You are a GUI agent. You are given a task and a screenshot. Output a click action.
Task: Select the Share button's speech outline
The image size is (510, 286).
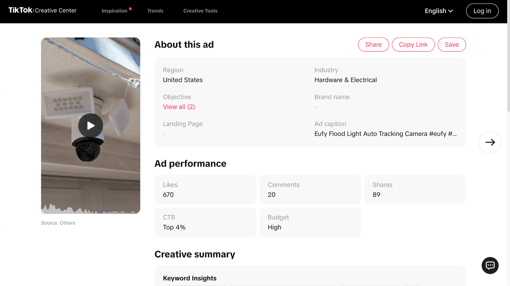click(373, 44)
